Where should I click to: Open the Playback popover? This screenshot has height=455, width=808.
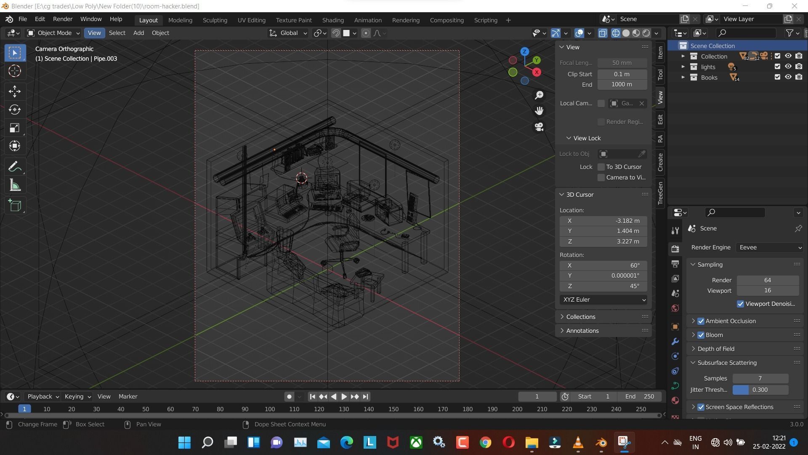coord(43,396)
